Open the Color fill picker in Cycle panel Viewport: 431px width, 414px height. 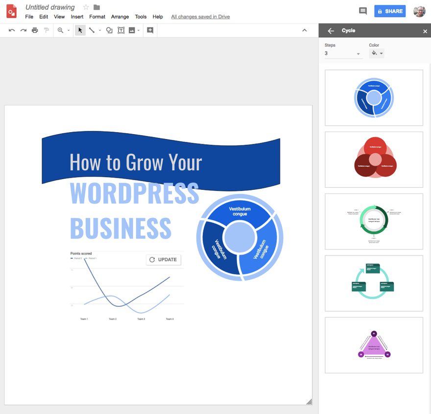pyautogui.click(x=376, y=53)
